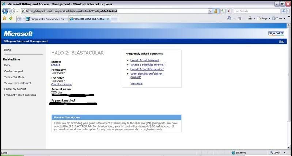This screenshot has height=156, width=292.
Task: Click the 100% zoom level button
Action: [x=275, y=153]
